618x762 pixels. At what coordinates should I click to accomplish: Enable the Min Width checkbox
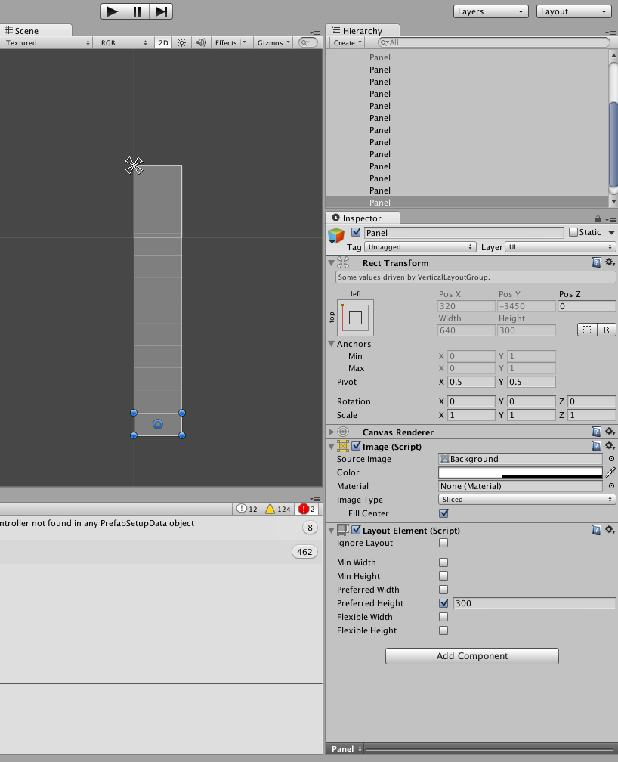tap(443, 562)
